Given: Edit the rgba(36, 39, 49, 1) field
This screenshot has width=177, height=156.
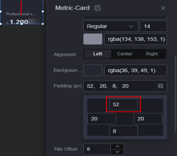Looking at the screenshot, I should (x=135, y=70).
